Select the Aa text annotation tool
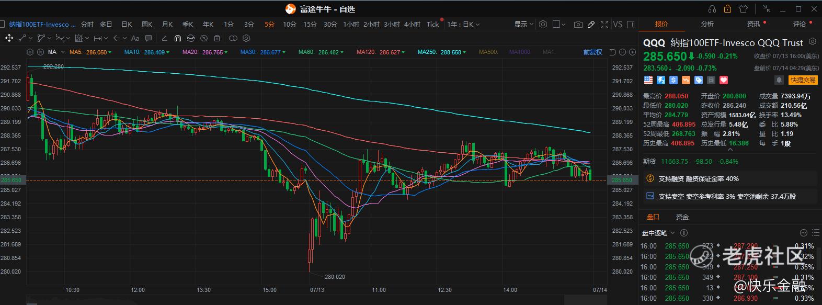This screenshot has width=822, height=305. point(135,38)
